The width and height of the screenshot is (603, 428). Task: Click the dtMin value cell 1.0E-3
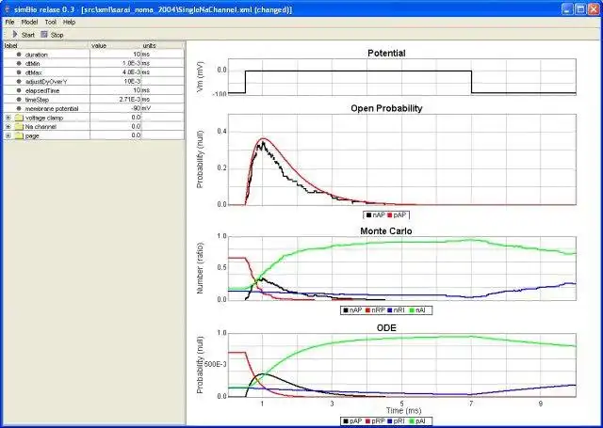point(116,63)
